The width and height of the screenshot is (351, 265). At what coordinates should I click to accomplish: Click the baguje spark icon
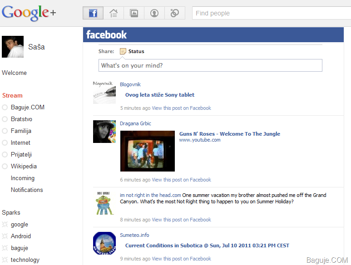5,248
